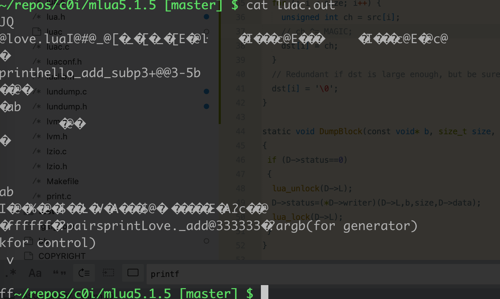Open print.c in the sidebar
Image resolution: width=500 pixels, height=299 pixels.
click(59, 196)
